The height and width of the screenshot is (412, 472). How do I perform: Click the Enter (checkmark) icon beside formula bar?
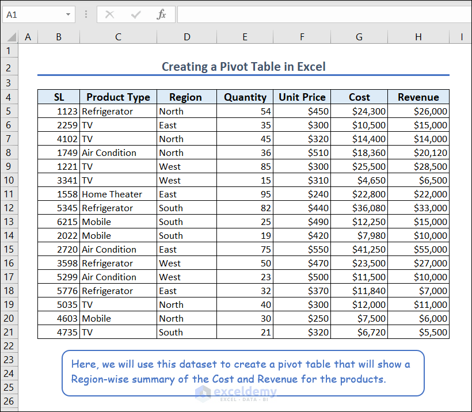pyautogui.click(x=136, y=15)
